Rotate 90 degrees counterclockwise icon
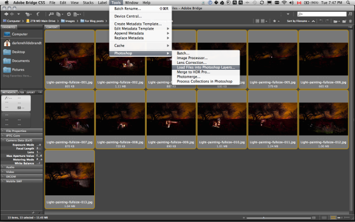This screenshot has height=222, width=355. point(321,21)
